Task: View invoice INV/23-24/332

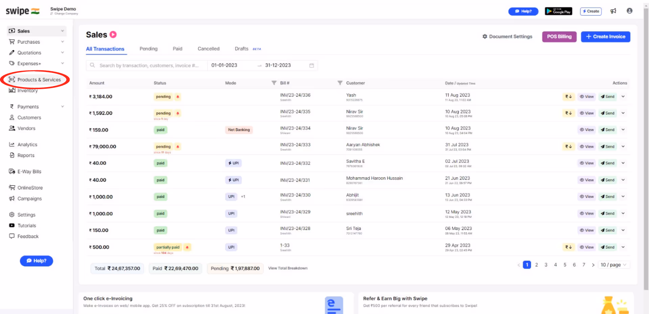Action: [x=586, y=163]
